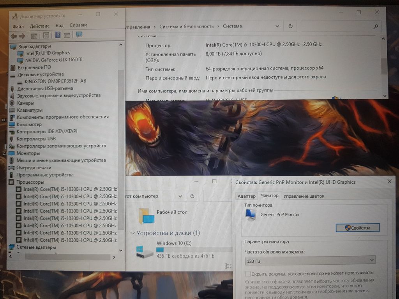Select the Звуковые, игровые и видеоустройства speaker icon
The height and width of the screenshot is (299, 399).
(x=12, y=96)
